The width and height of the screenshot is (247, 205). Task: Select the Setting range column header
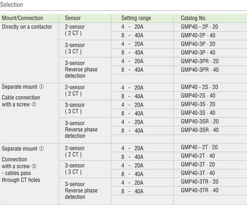coord(136,19)
